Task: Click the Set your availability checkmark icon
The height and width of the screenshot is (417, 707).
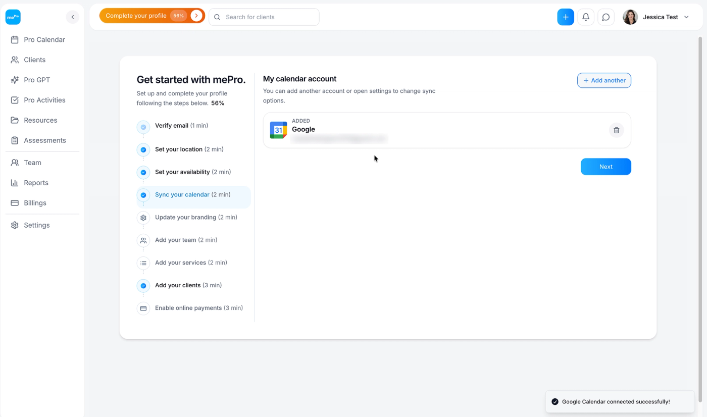Action: (x=143, y=173)
